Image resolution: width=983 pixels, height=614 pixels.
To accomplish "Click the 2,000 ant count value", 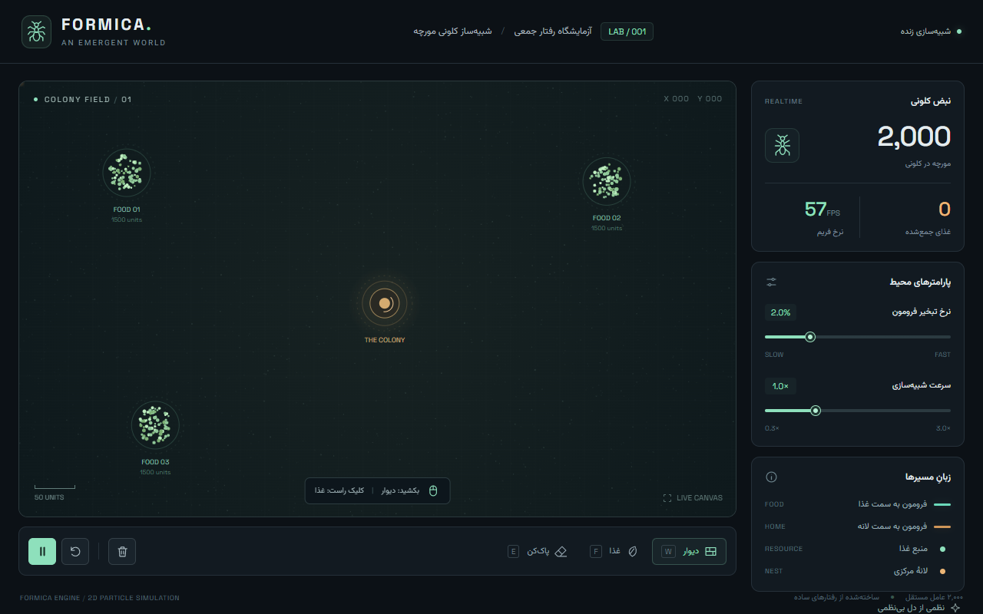I will coord(914,137).
